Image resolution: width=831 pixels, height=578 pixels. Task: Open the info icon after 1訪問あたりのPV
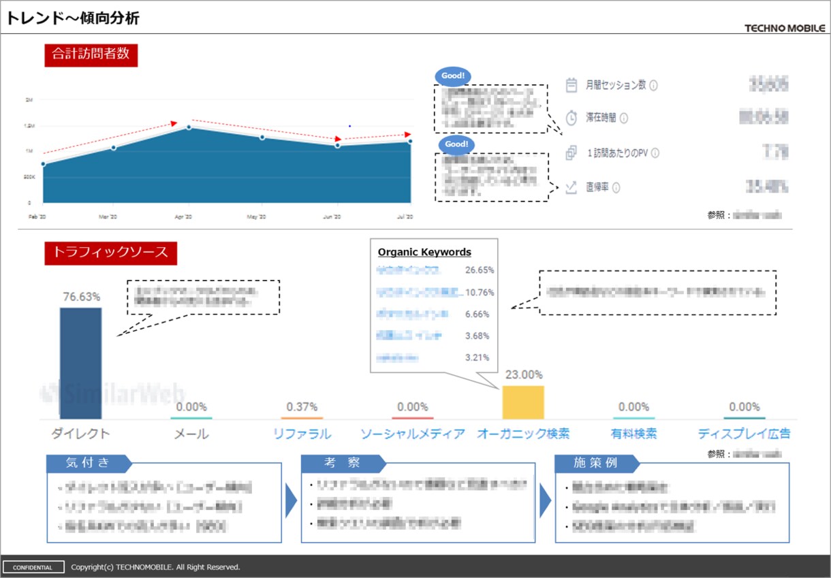point(655,154)
